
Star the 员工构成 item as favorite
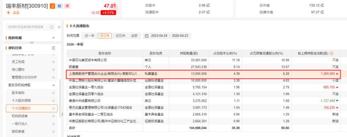click(53, 62)
